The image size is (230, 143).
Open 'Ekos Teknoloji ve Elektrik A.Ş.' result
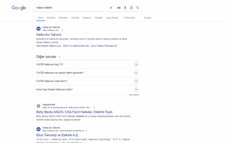[x=57, y=135]
